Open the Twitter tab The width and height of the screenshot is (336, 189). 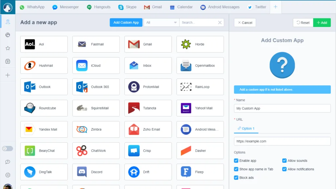(x=257, y=7)
